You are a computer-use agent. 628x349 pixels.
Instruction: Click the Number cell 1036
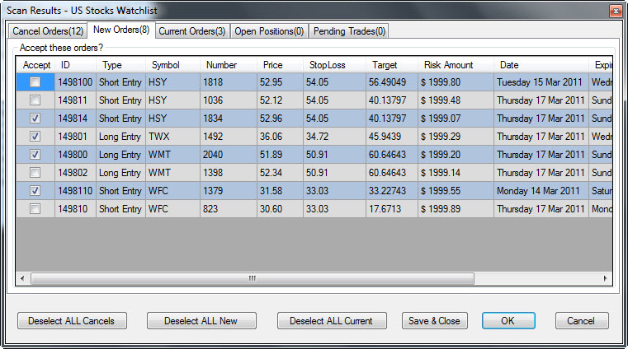point(229,100)
